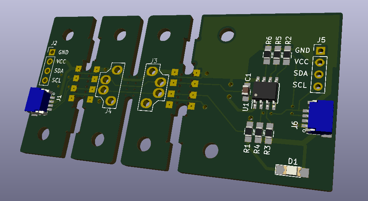Click mounting hole above J2 label

pyautogui.click(x=69, y=35)
